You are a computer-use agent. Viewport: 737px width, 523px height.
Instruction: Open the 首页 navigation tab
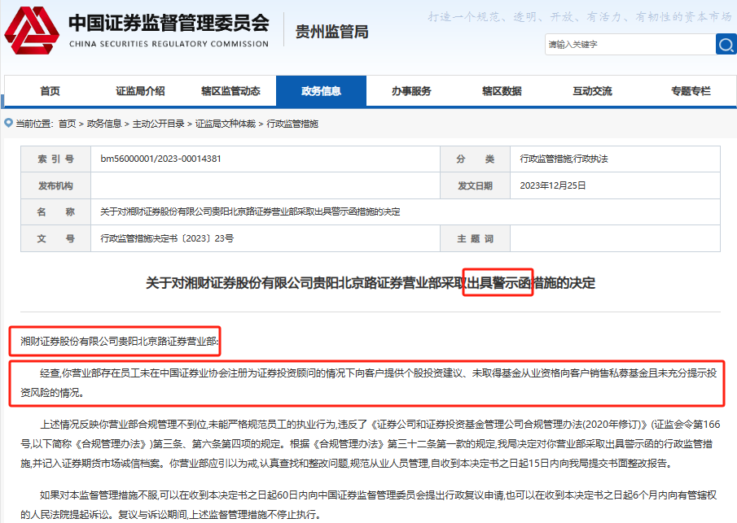pos(50,91)
